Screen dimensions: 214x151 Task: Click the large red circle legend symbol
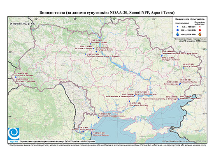(200, 30)
